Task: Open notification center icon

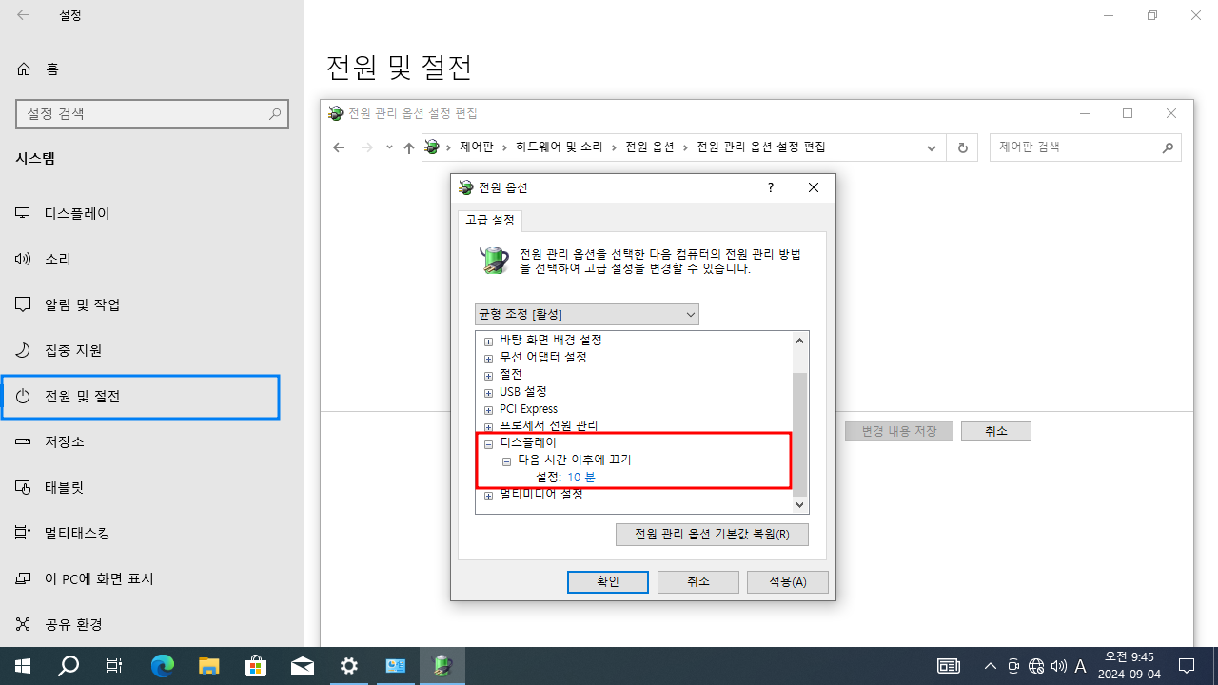Action: 1187,666
